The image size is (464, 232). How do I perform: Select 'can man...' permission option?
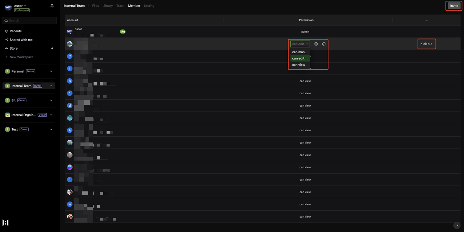pyautogui.click(x=299, y=52)
